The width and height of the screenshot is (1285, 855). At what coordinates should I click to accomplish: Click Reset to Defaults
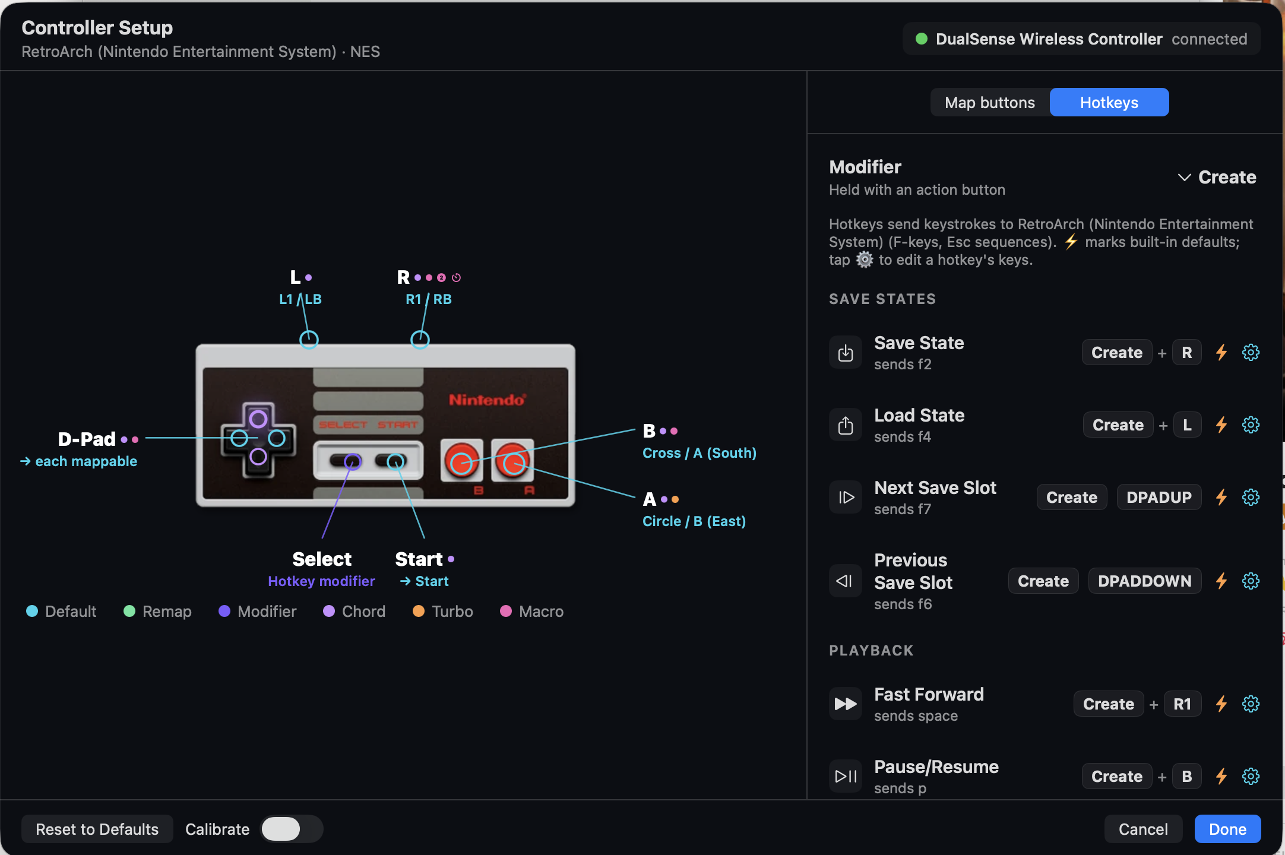(97, 829)
